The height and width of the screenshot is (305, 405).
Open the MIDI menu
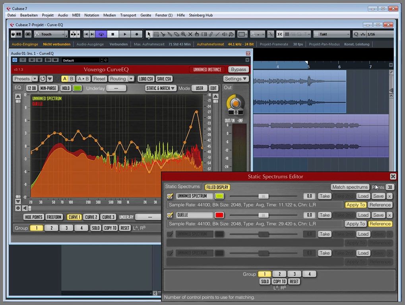(76, 15)
